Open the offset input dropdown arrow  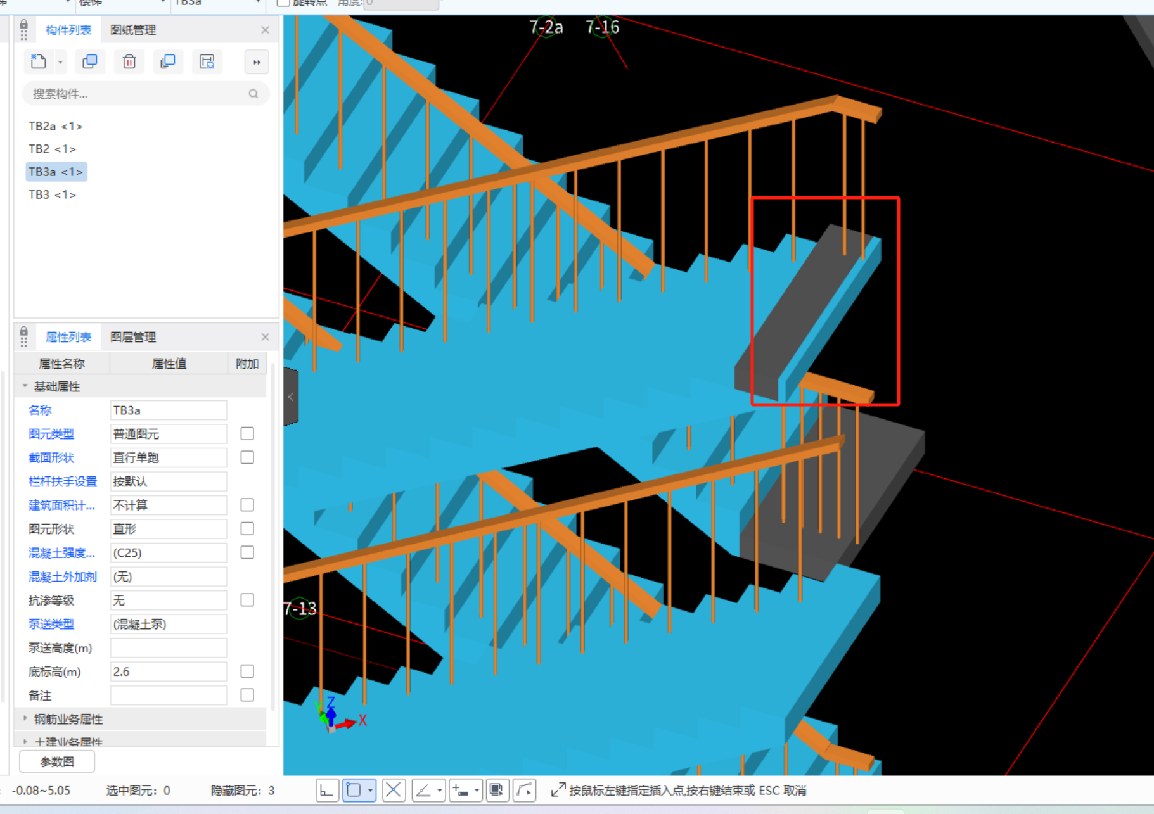(477, 790)
